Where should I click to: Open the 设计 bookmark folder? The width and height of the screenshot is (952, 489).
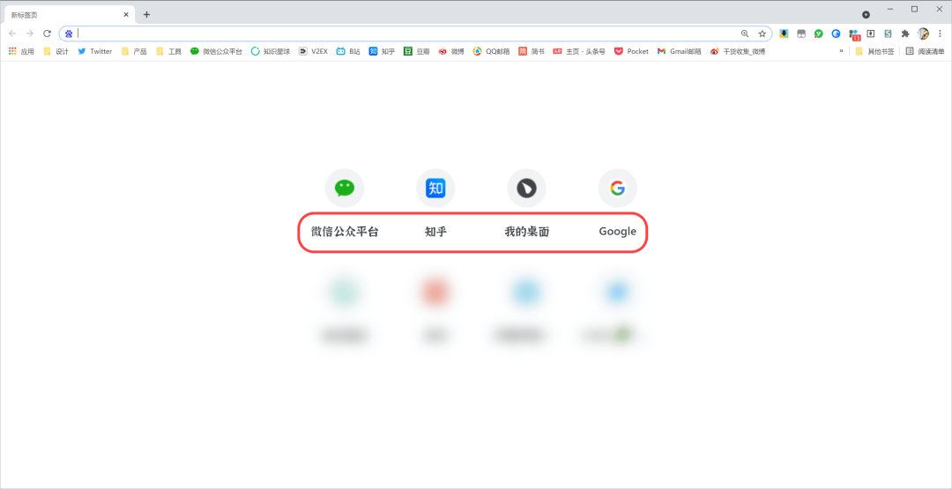click(56, 52)
